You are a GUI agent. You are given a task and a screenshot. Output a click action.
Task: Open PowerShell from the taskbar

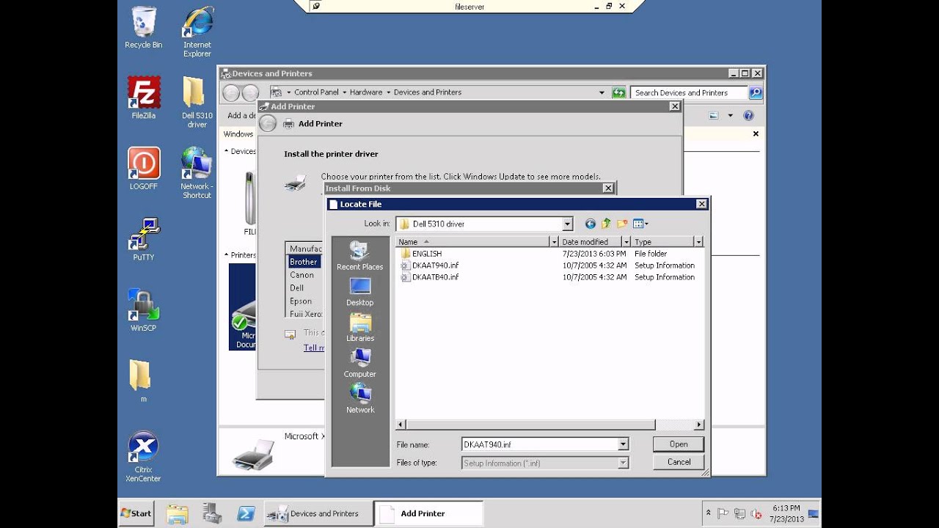[x=246, y=514]
